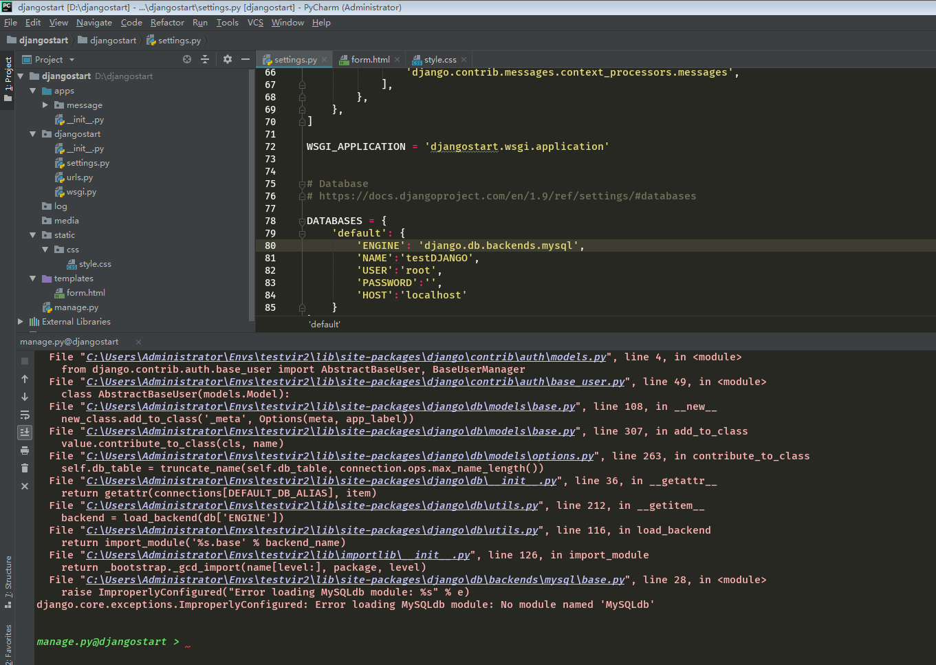Click the up arrow in console toolbar
The height and width of the screenshot is (665, 936).
25,379
